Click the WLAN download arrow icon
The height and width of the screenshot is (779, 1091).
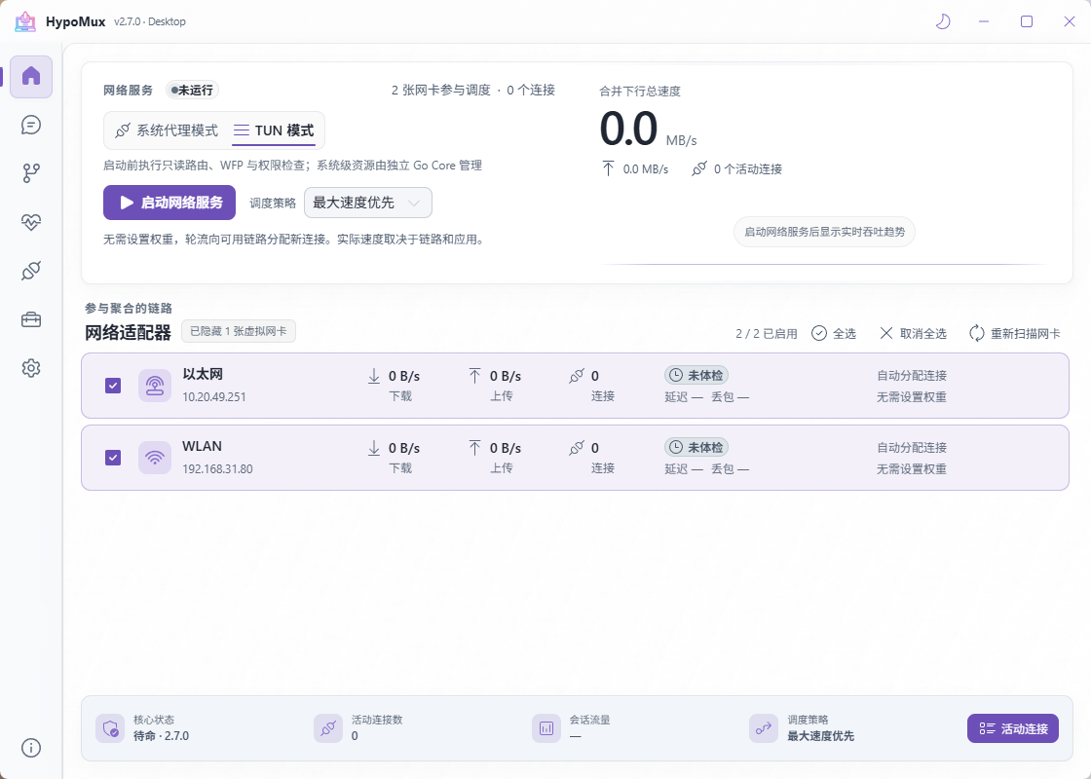(x=374, y=448)
